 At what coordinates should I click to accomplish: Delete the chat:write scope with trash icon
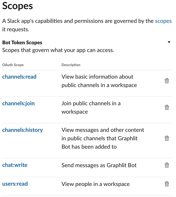(167, 165)
